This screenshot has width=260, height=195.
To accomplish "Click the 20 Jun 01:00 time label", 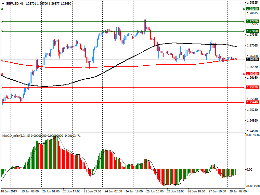I will click(x=51, y=191).
